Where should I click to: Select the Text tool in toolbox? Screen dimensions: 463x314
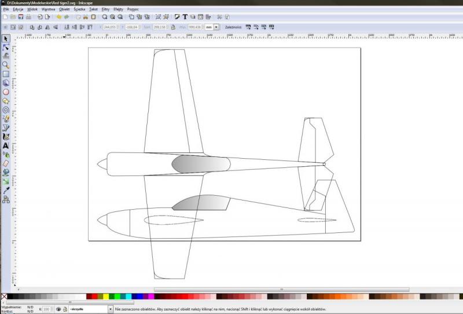[x=6, y=145]
